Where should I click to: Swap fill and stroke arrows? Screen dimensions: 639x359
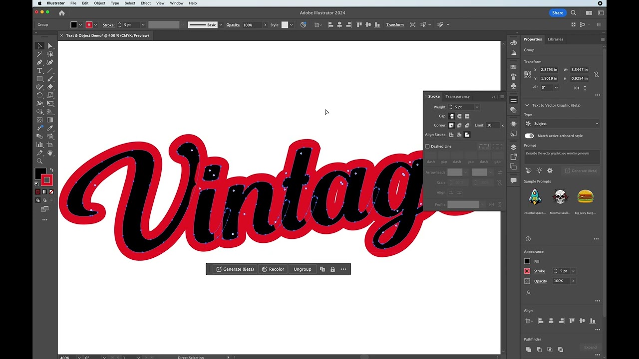51,171
